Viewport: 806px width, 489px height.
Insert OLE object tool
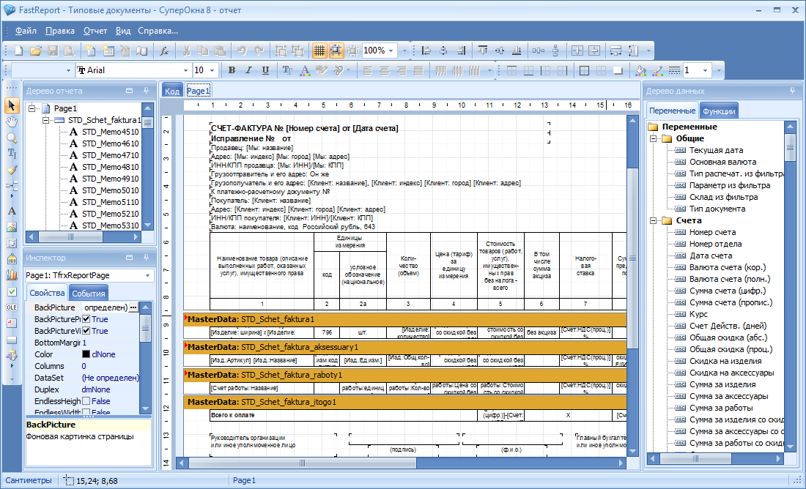pos(12,307)
